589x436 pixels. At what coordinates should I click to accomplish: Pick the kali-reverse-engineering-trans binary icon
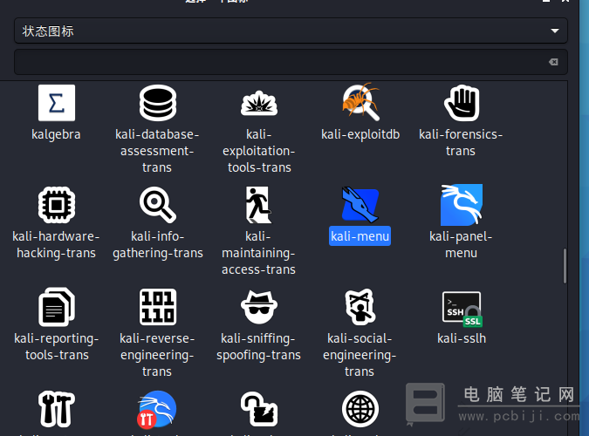(x=158, y=307)
